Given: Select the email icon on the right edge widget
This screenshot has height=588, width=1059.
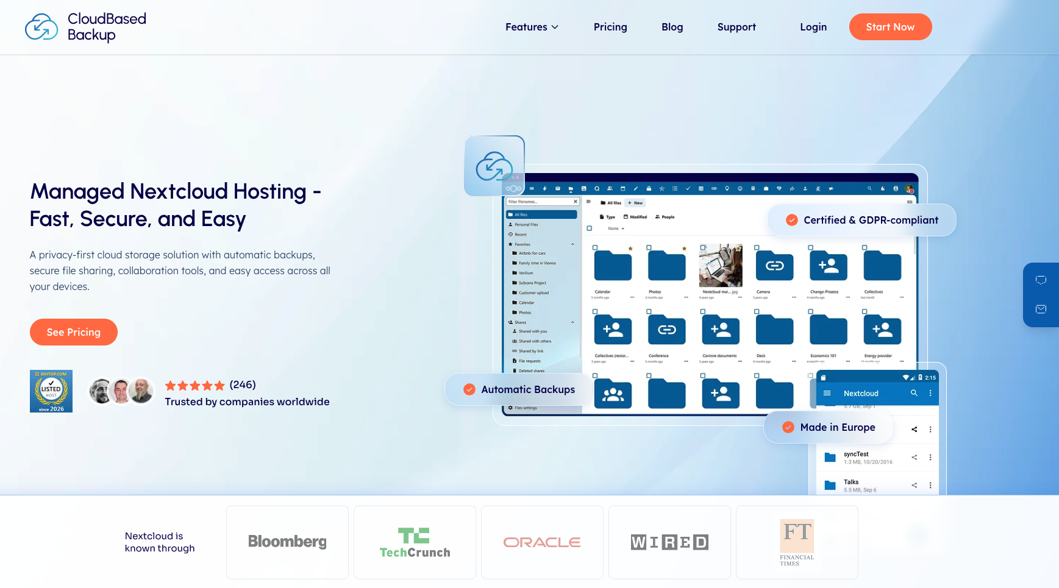Looking at the screenshot, I should tap(1041, 309).
